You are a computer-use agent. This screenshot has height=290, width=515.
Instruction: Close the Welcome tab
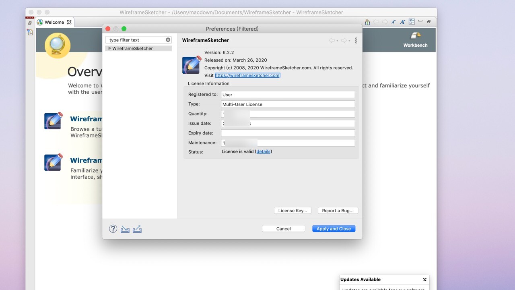tap(69, 22)
